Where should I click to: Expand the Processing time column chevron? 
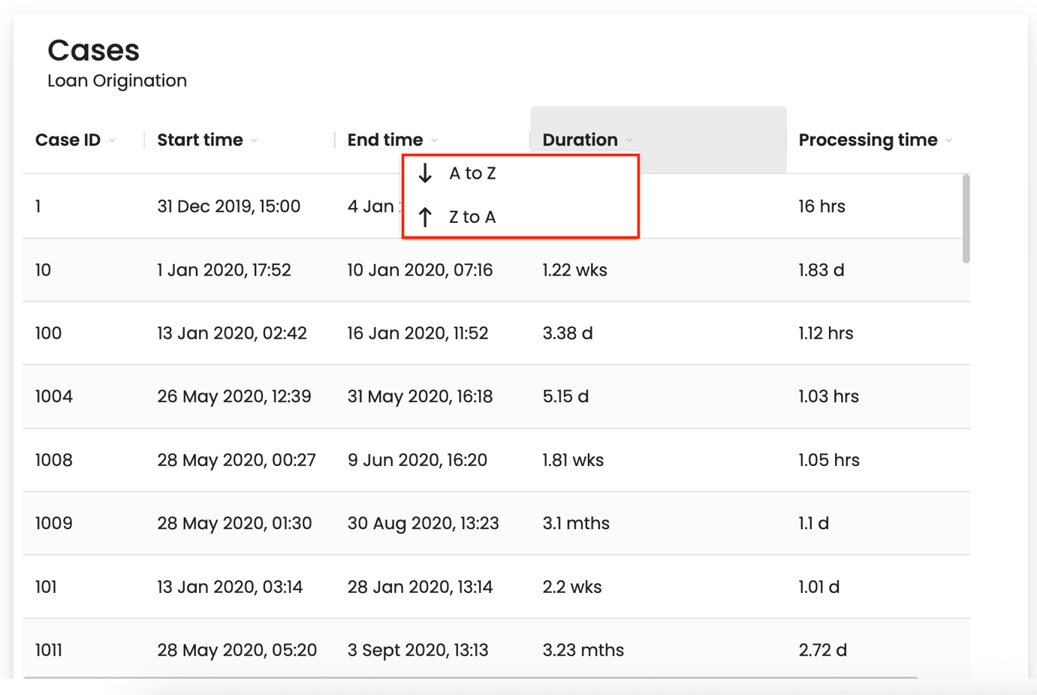(x=949, y=140)
